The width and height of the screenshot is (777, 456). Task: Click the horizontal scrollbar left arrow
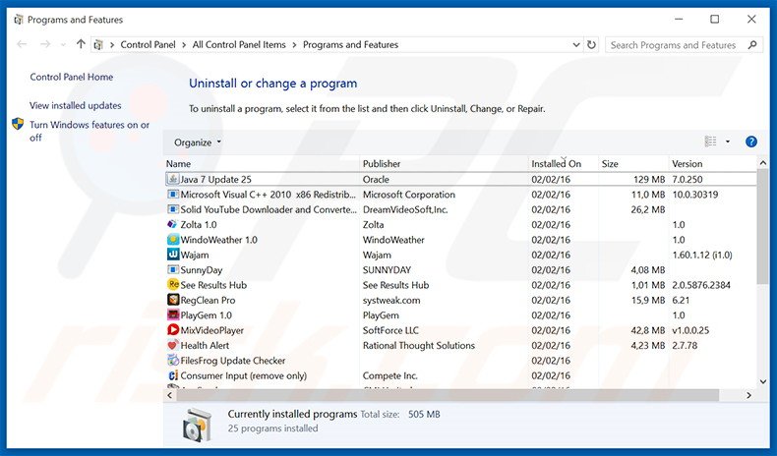coord(170,395)
